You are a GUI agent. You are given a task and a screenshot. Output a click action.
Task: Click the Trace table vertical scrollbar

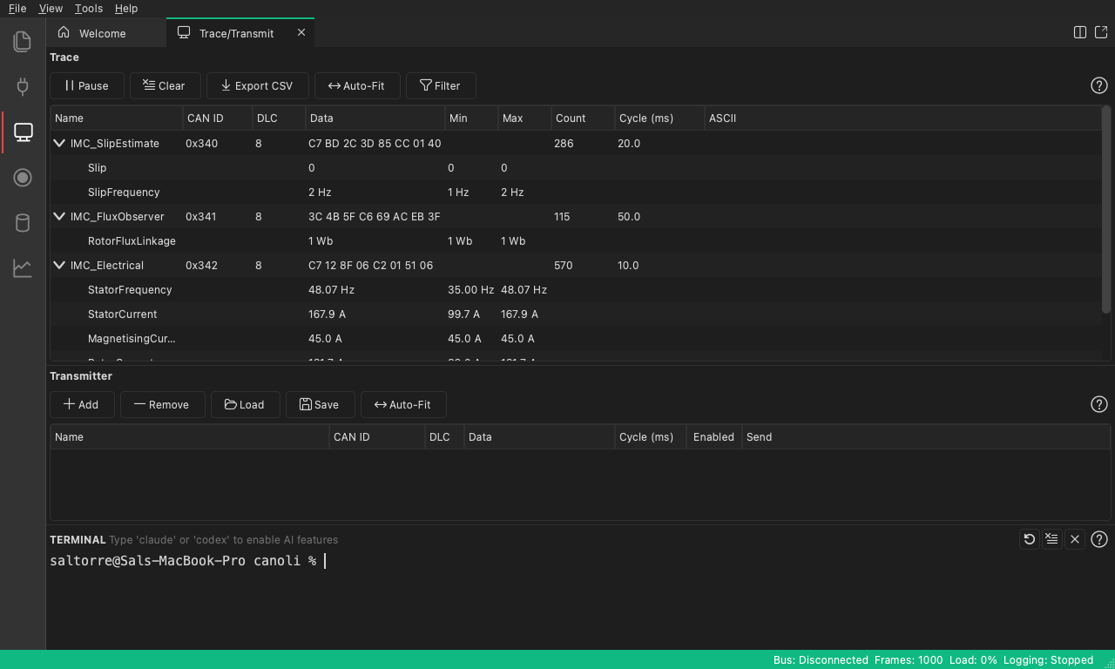click(1106, 209)
